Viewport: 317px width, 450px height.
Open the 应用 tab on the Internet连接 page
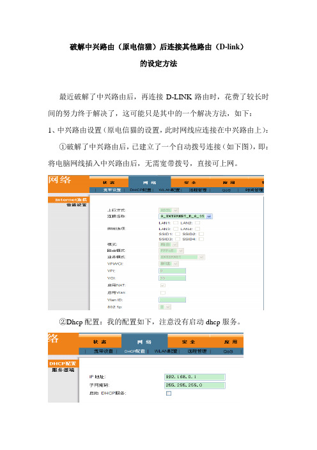[229, 183]
